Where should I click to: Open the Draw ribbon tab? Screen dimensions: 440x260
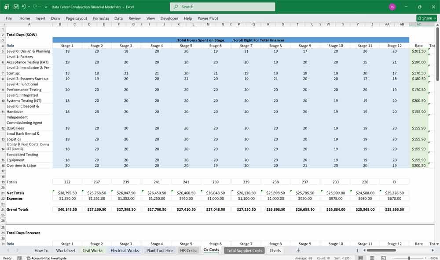(x=55, y=18)
